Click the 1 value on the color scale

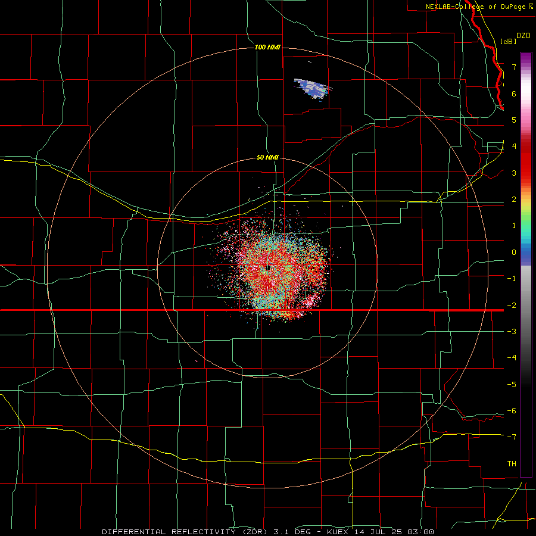tap(514, 226)
